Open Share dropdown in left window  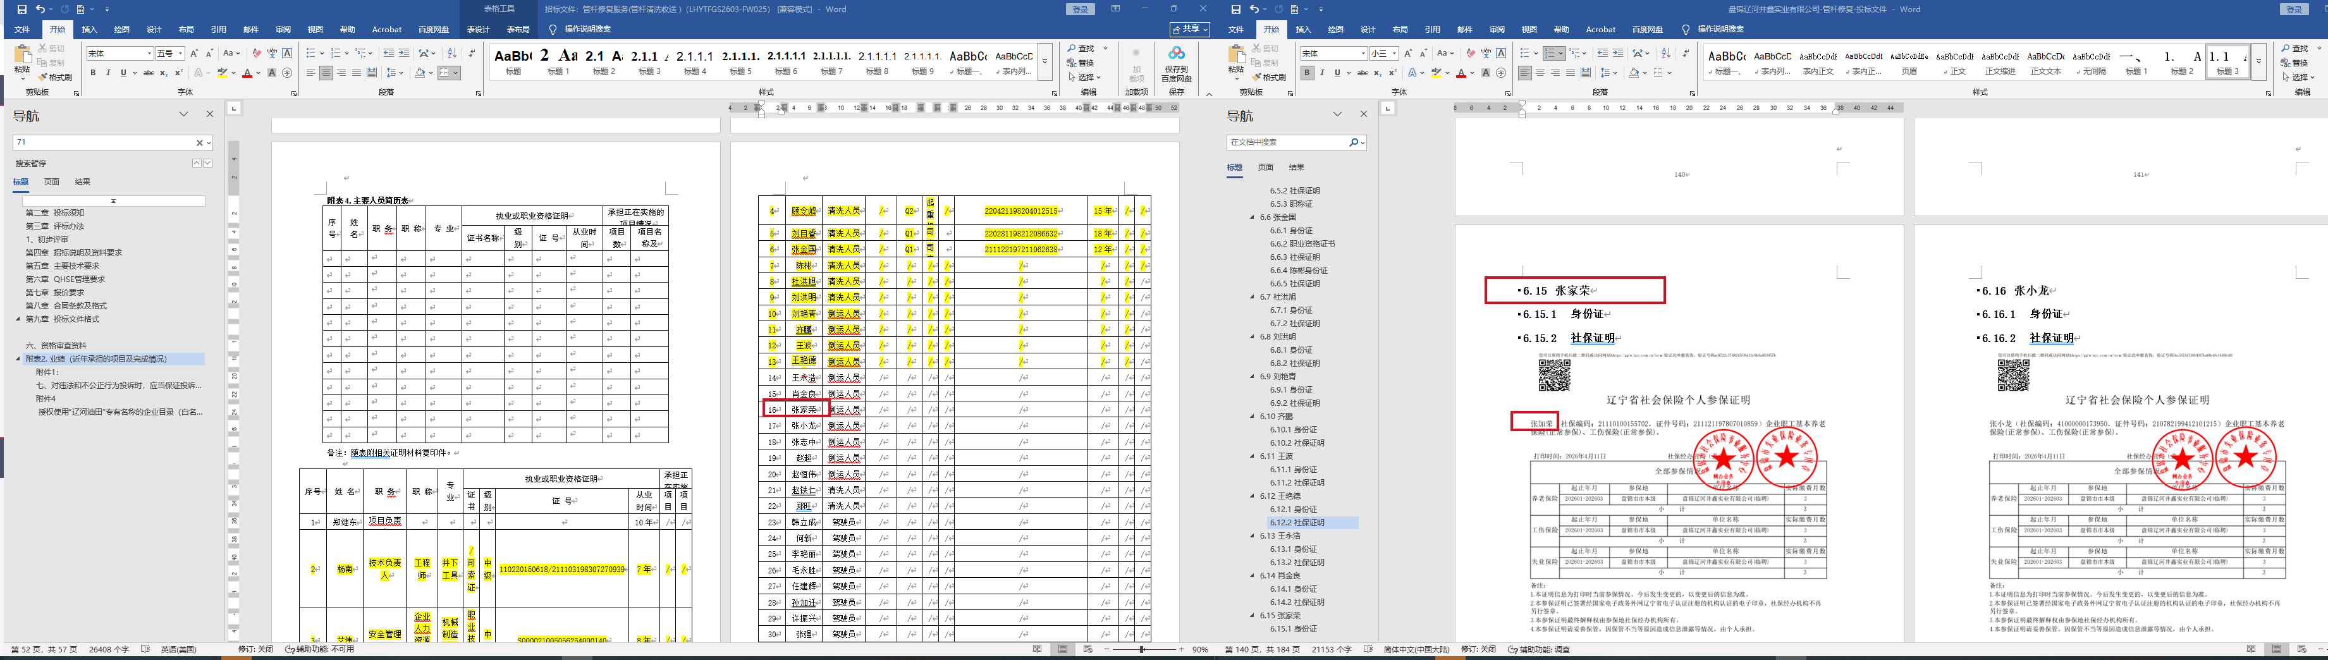click(1189, 29)
